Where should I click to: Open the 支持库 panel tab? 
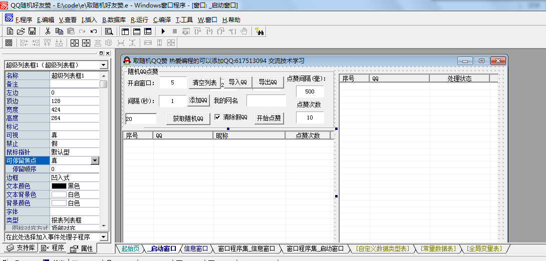point(21,248)
